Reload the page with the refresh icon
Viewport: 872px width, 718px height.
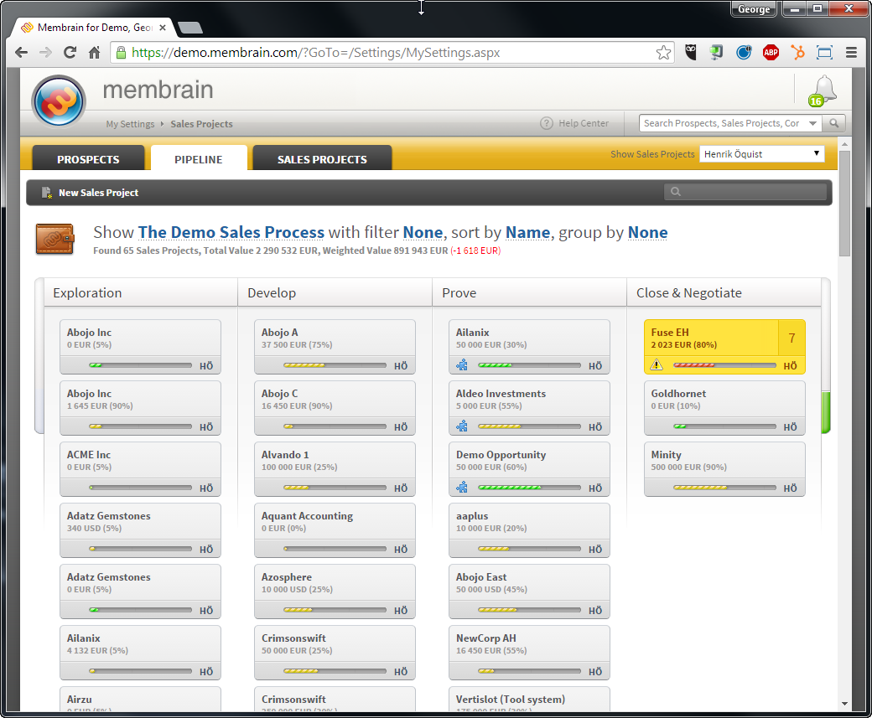[70, 53]
